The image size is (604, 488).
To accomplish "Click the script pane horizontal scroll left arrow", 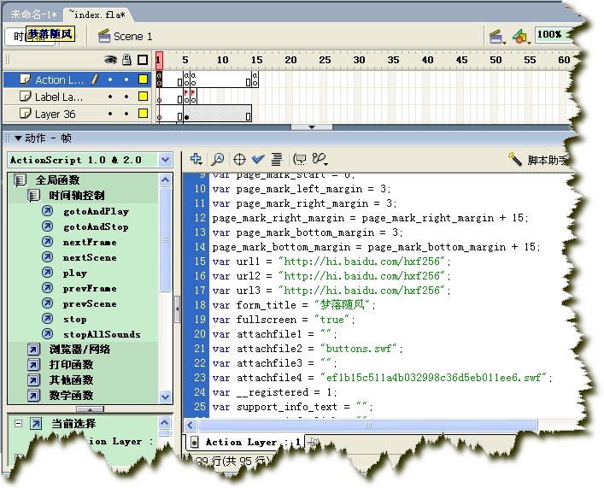I will point(191,425).
